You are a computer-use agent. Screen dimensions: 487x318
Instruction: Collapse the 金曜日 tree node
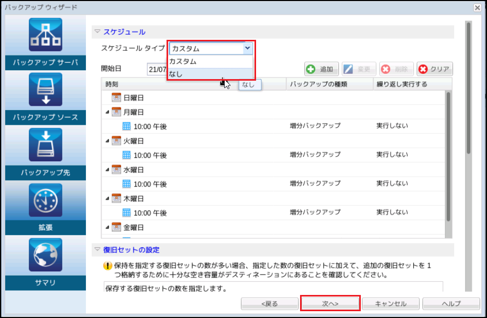pos(107,227)
